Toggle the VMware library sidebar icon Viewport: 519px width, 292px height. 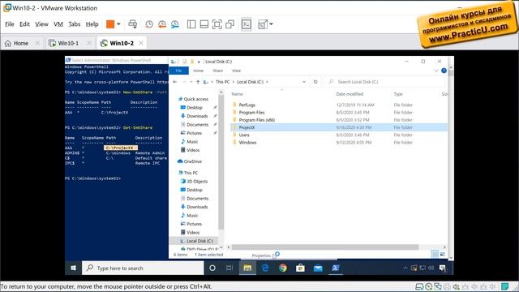tap(191, 24)
